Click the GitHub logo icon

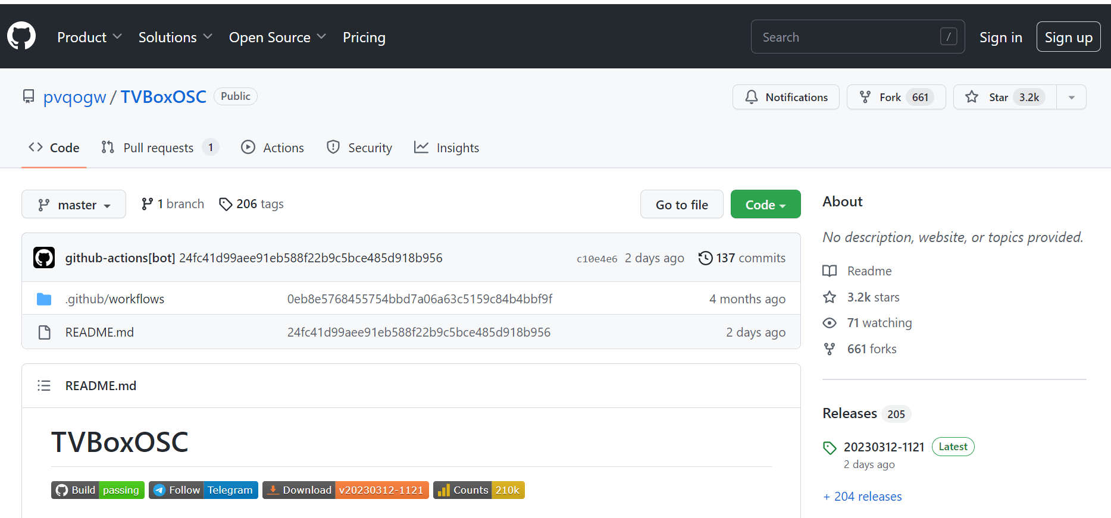tap(21, 36)
